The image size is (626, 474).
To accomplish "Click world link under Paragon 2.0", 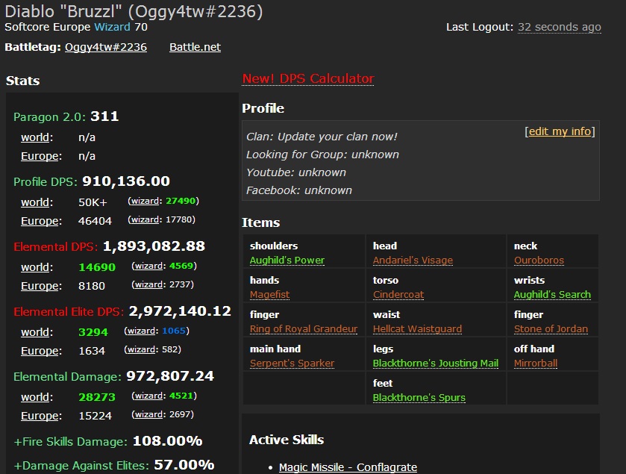I will (35, 137).
